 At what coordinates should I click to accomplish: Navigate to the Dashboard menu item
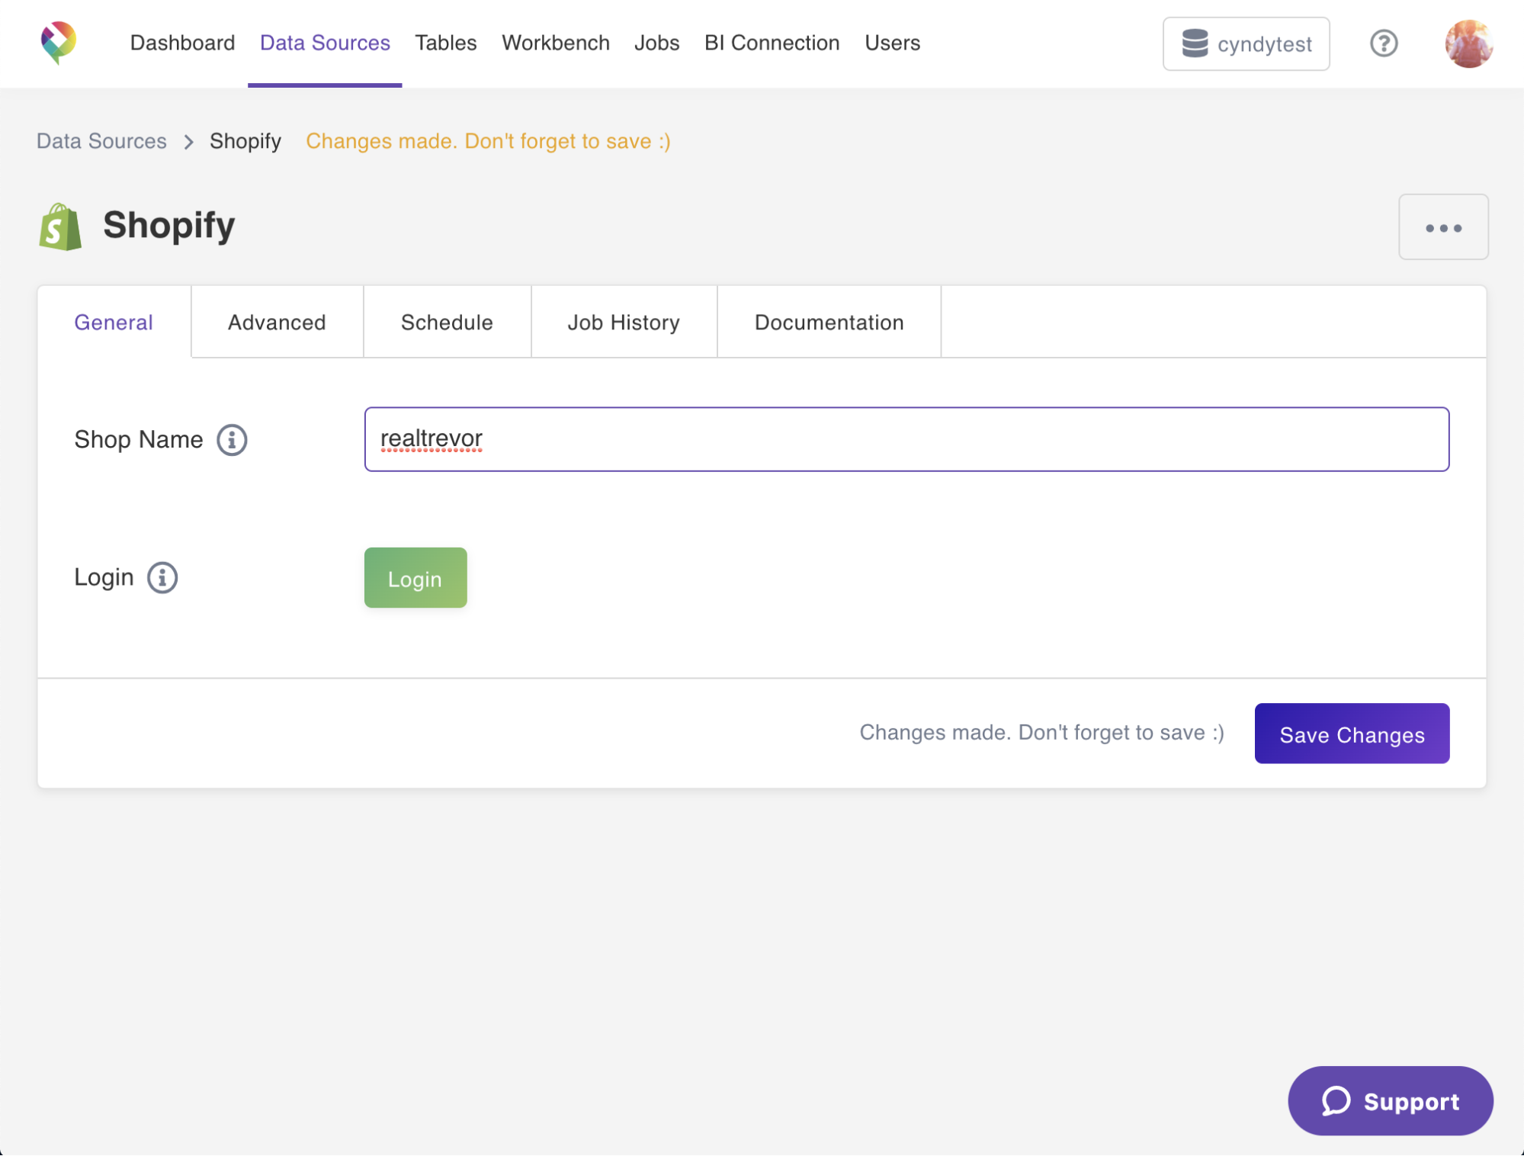tap(181, 43)
